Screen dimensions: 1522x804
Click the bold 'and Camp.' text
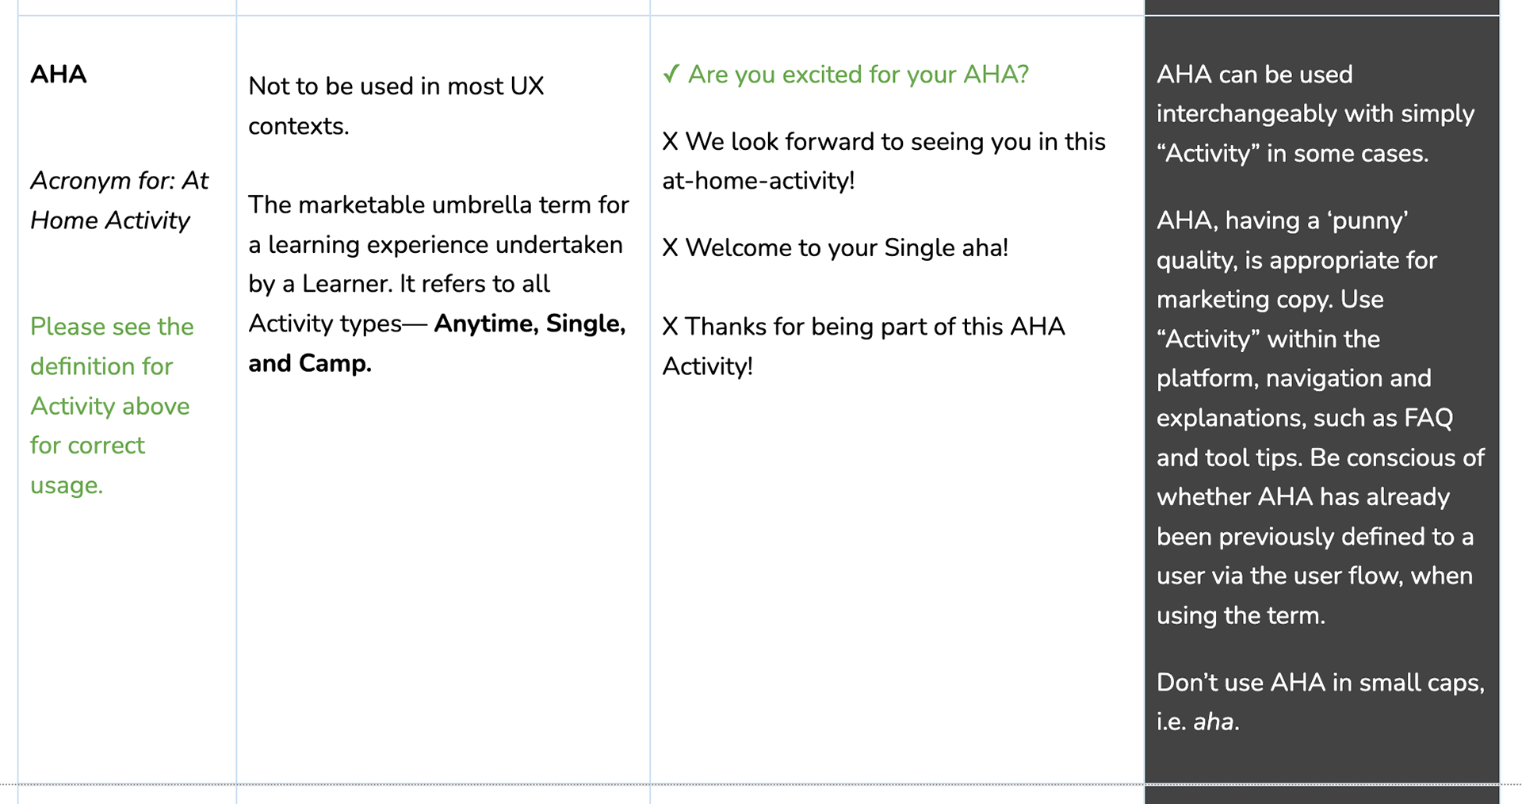(310, 363)
